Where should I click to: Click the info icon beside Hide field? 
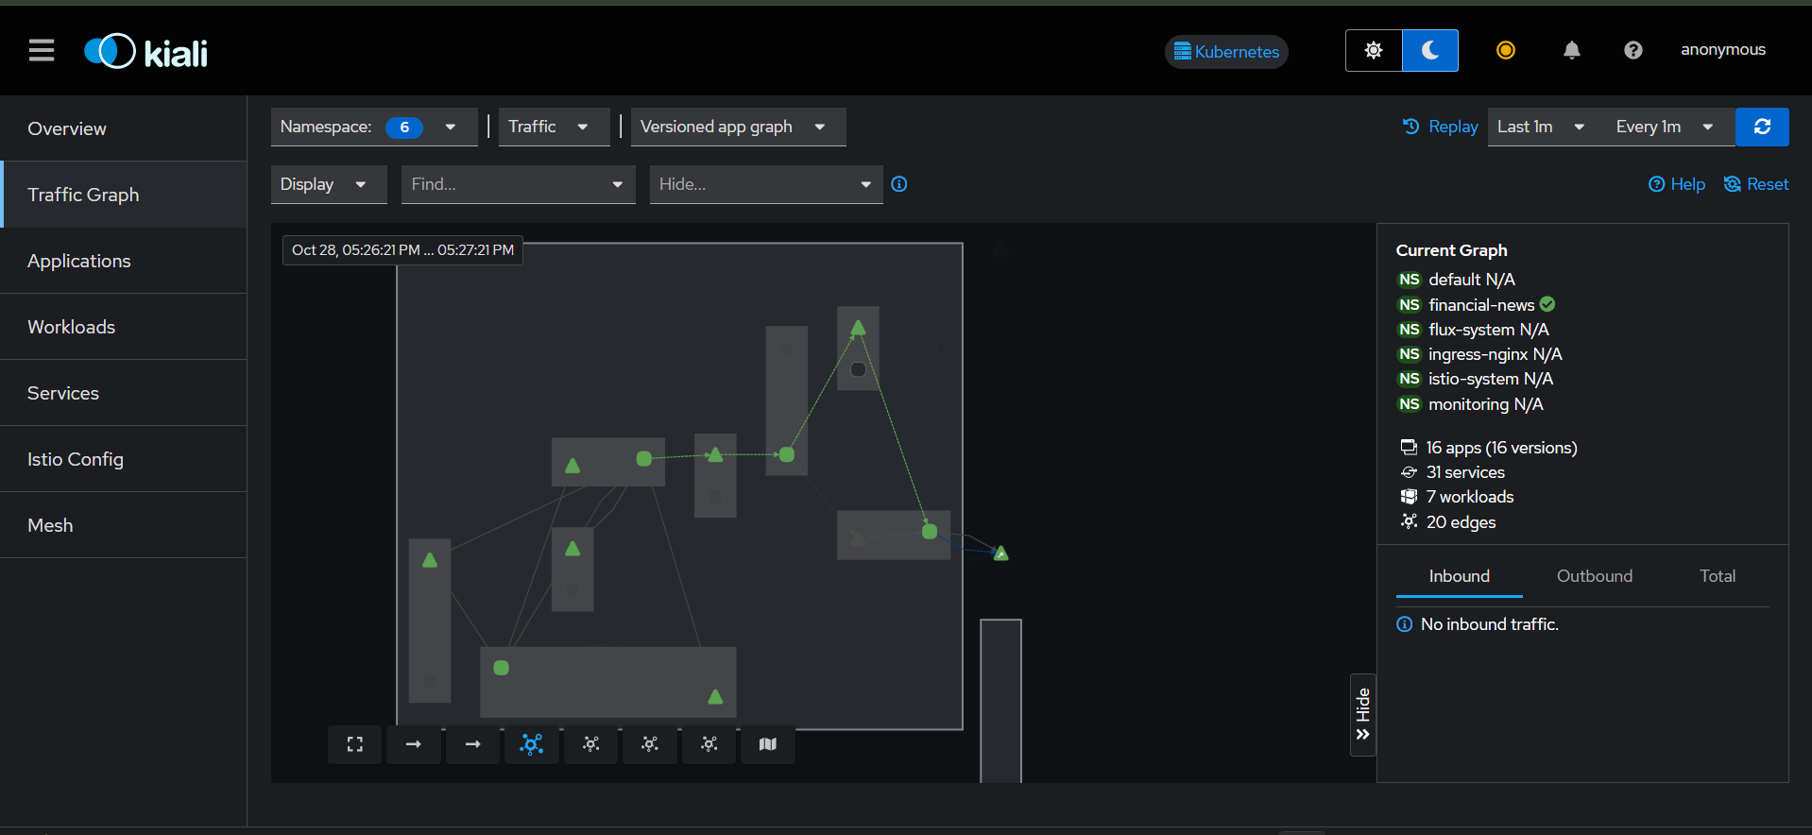click(x=899, y=184)
